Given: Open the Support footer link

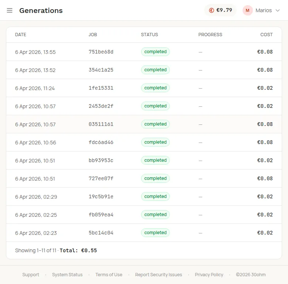Looking at the screenshot, I should 31,275.
